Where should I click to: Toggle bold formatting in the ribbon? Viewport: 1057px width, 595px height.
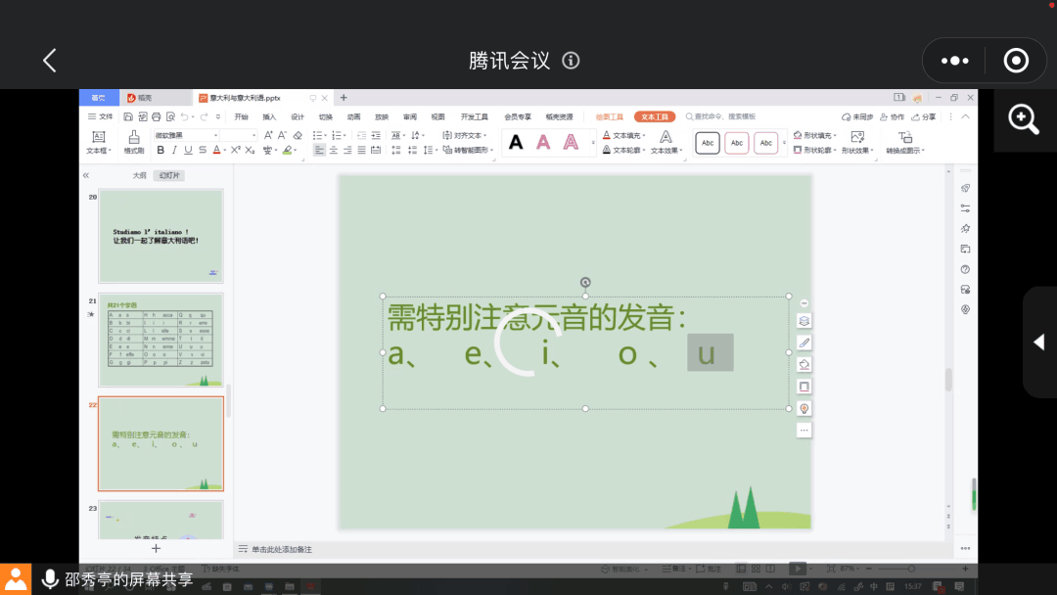coord(161,151)
